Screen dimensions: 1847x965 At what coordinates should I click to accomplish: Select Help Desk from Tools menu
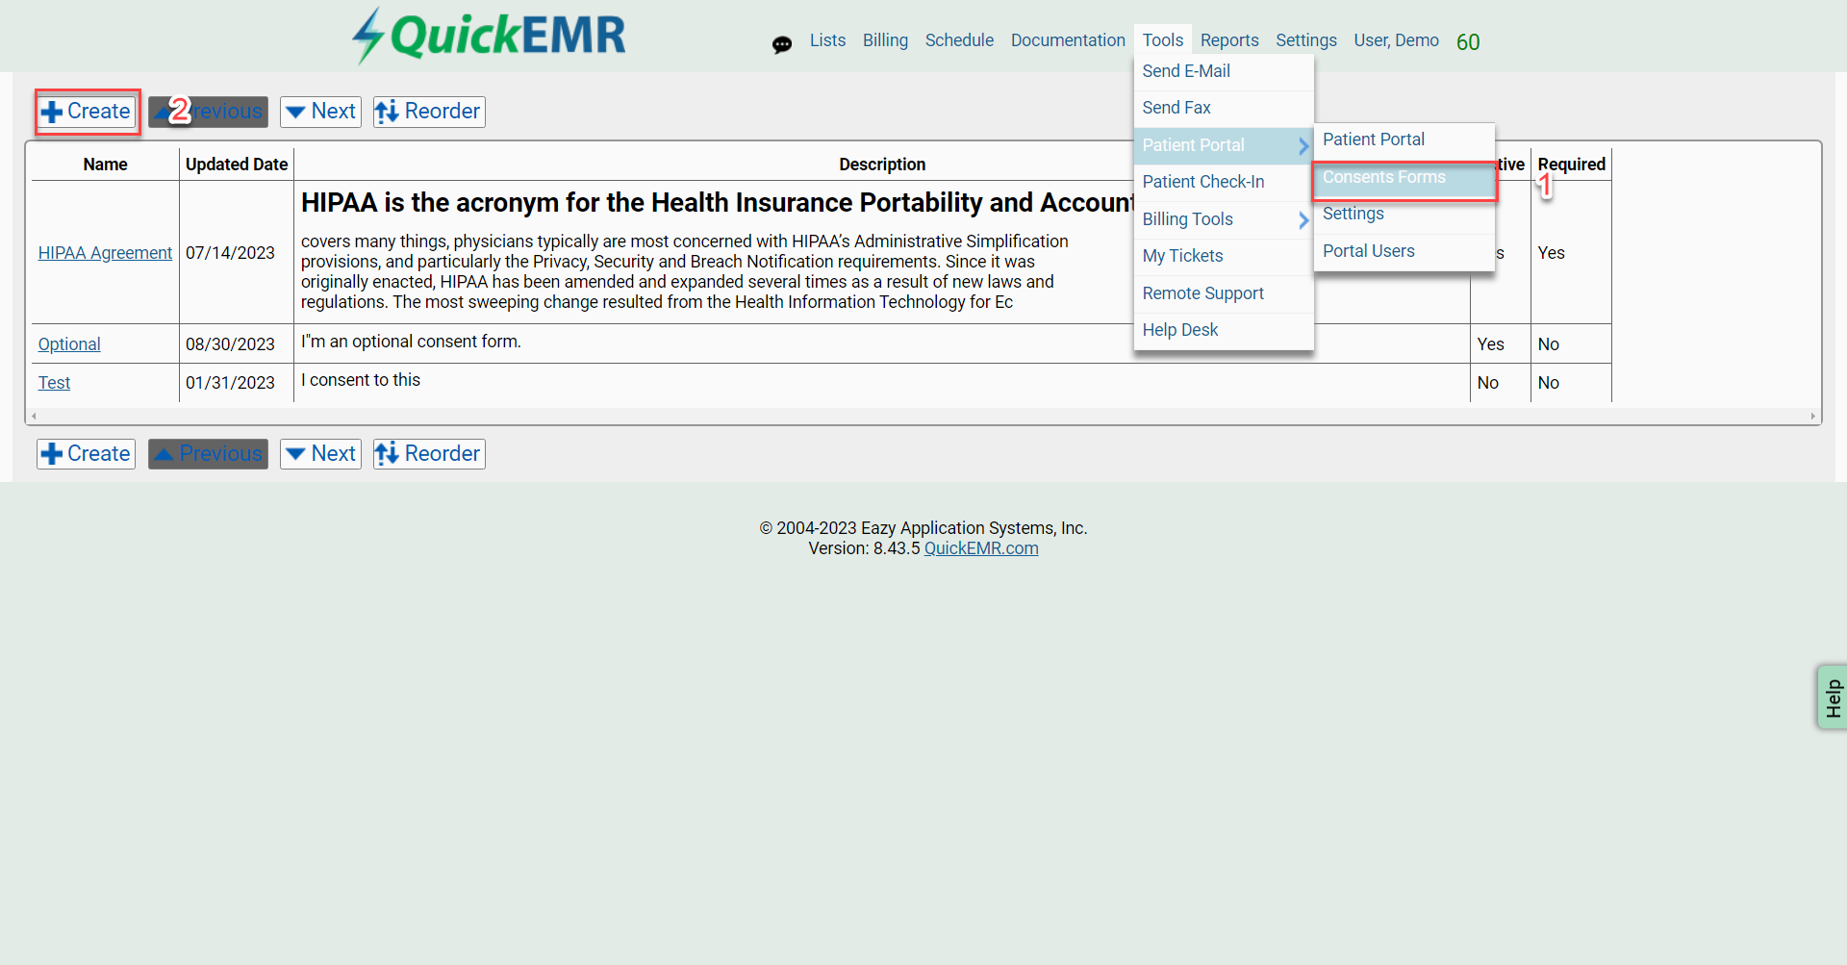[1224, 331]
